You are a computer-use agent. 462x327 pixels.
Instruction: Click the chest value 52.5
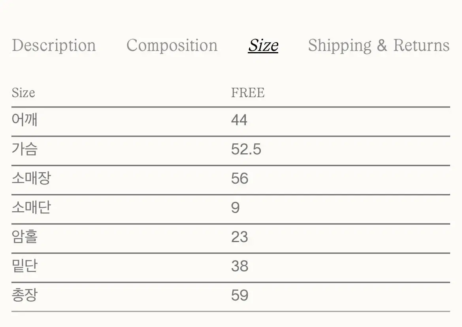pyautogui.click(x=246, y=149)
